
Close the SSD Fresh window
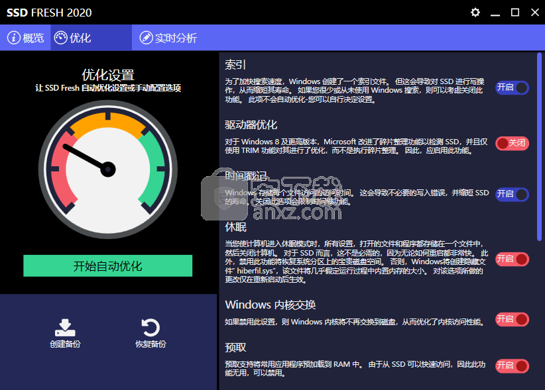click(x=535, y=13)
